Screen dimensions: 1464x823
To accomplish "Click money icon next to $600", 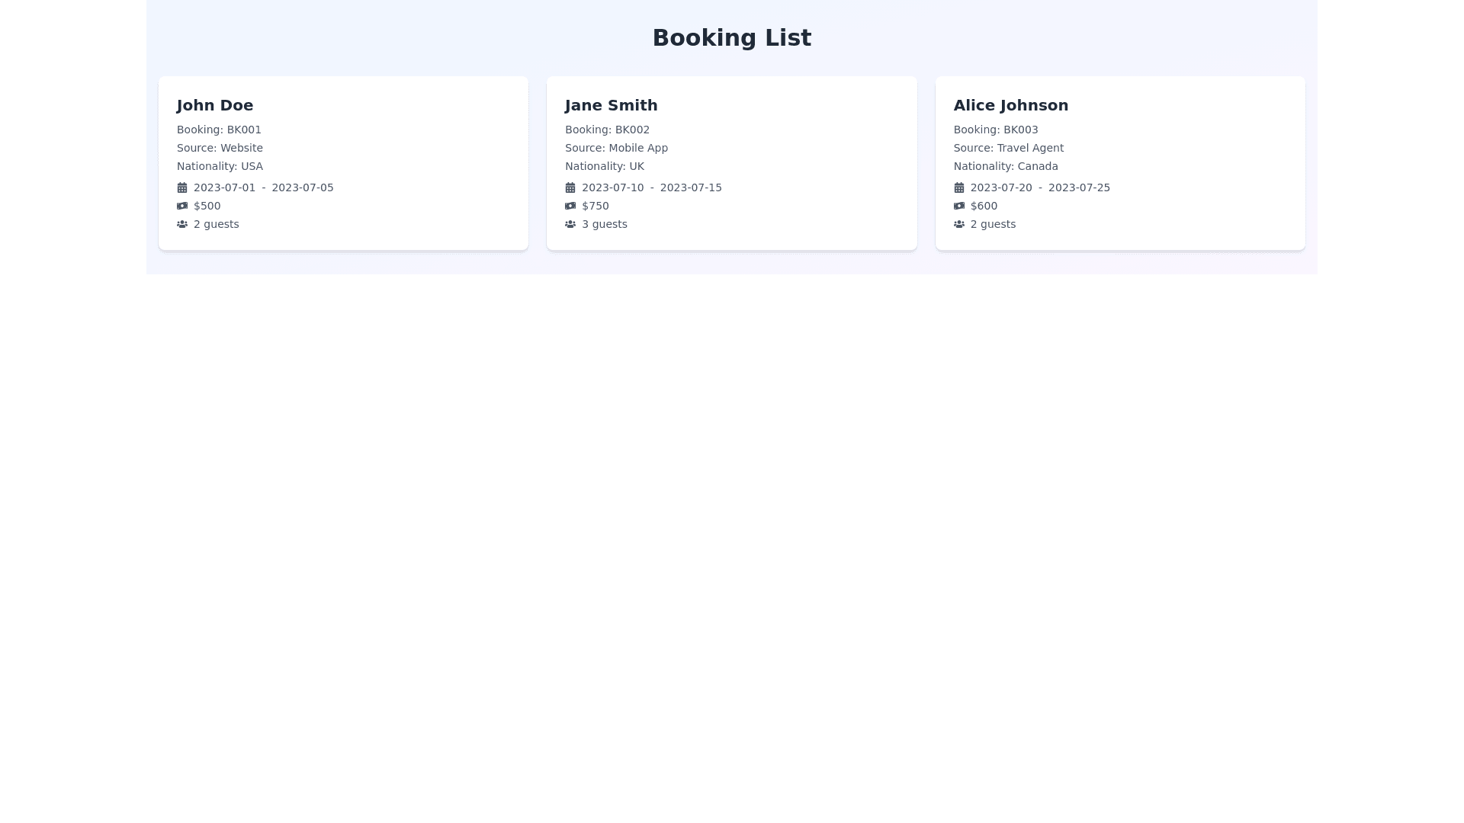I will [x=958, y=206].
